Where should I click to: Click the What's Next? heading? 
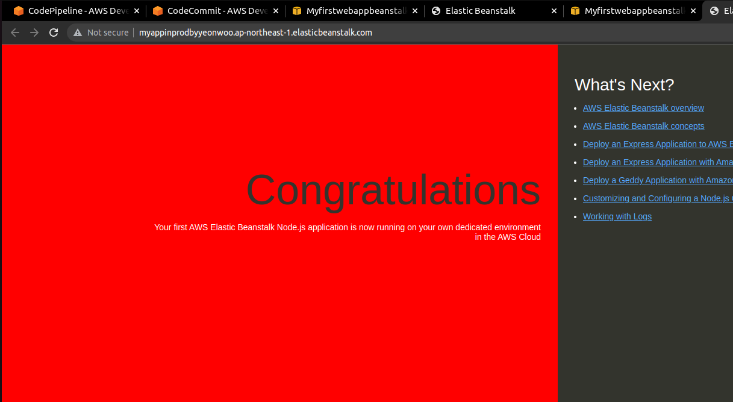coord(625,84)
